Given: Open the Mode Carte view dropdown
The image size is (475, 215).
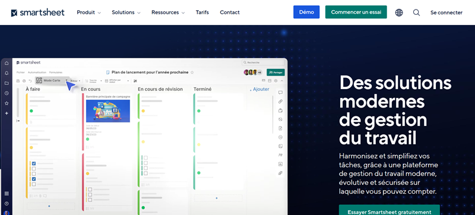Looking at the screenshot, I should point(52,81).
